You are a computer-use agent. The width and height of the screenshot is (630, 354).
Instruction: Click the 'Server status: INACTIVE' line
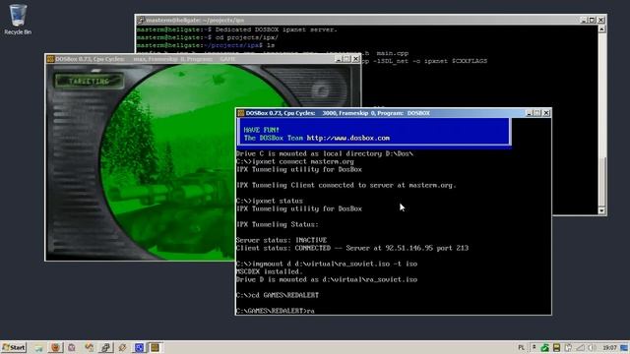pos(282,240)
